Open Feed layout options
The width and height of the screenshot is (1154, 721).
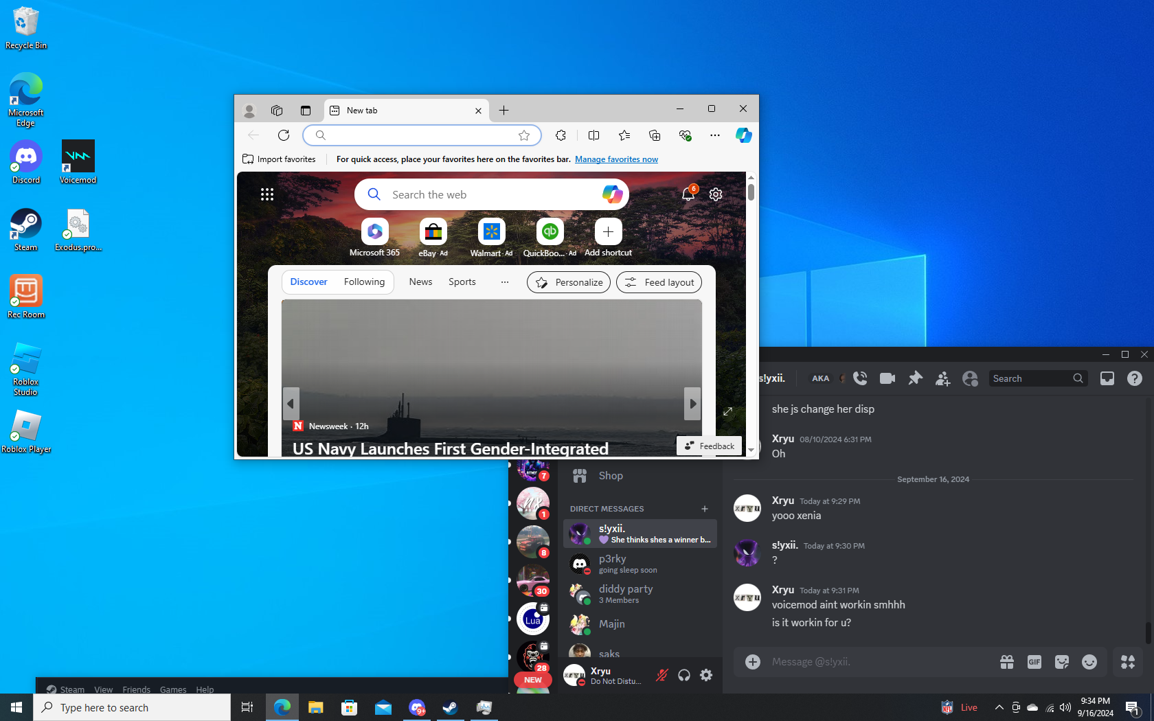pyautogui.click(x=659, y=282)
